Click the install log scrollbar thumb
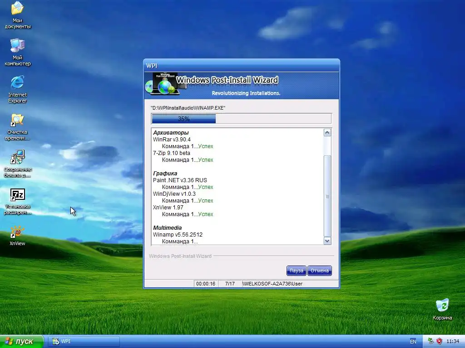The height and width of the screenshot is (348, 465). click(327, 196)
